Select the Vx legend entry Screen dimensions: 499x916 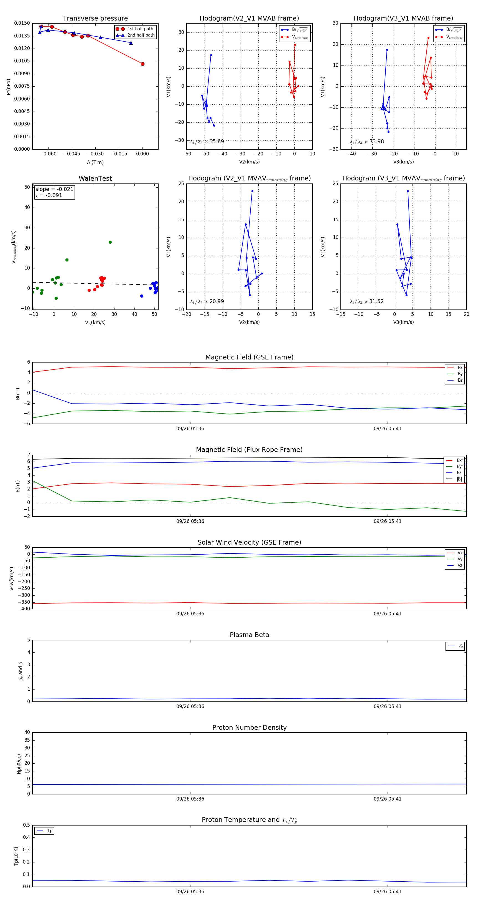coord(455,553)
